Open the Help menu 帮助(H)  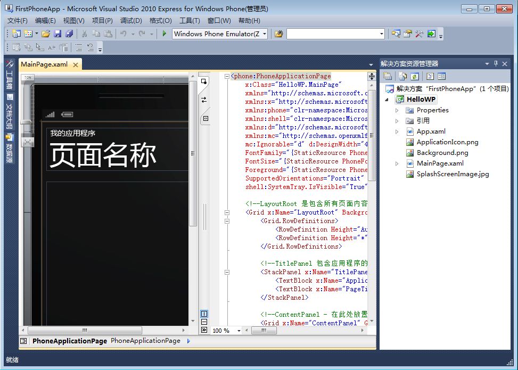tap(249, 20)
